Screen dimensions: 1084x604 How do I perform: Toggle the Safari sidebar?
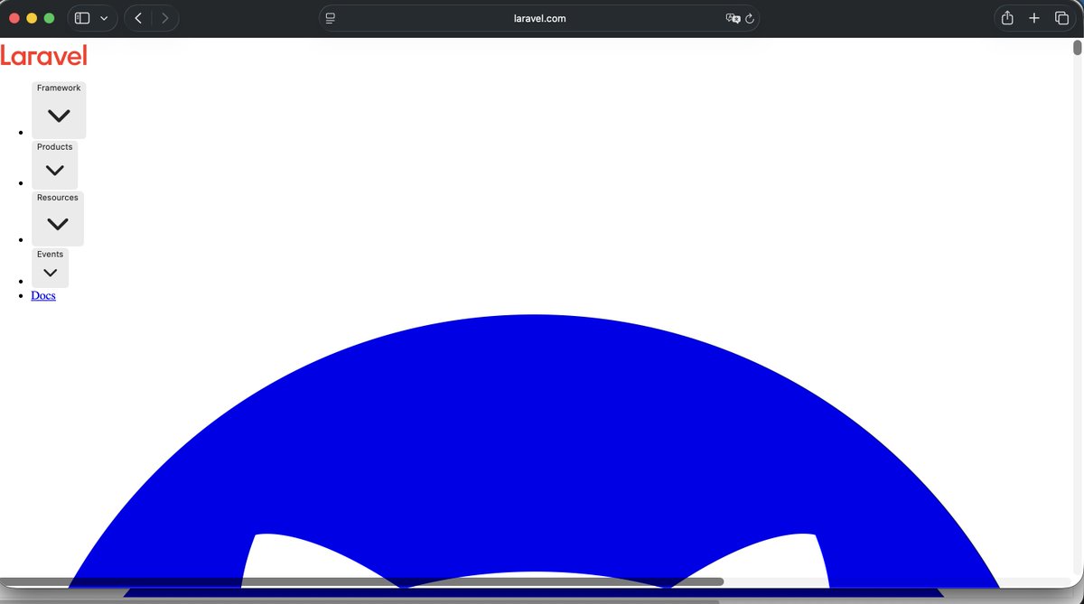click(82, 18)
